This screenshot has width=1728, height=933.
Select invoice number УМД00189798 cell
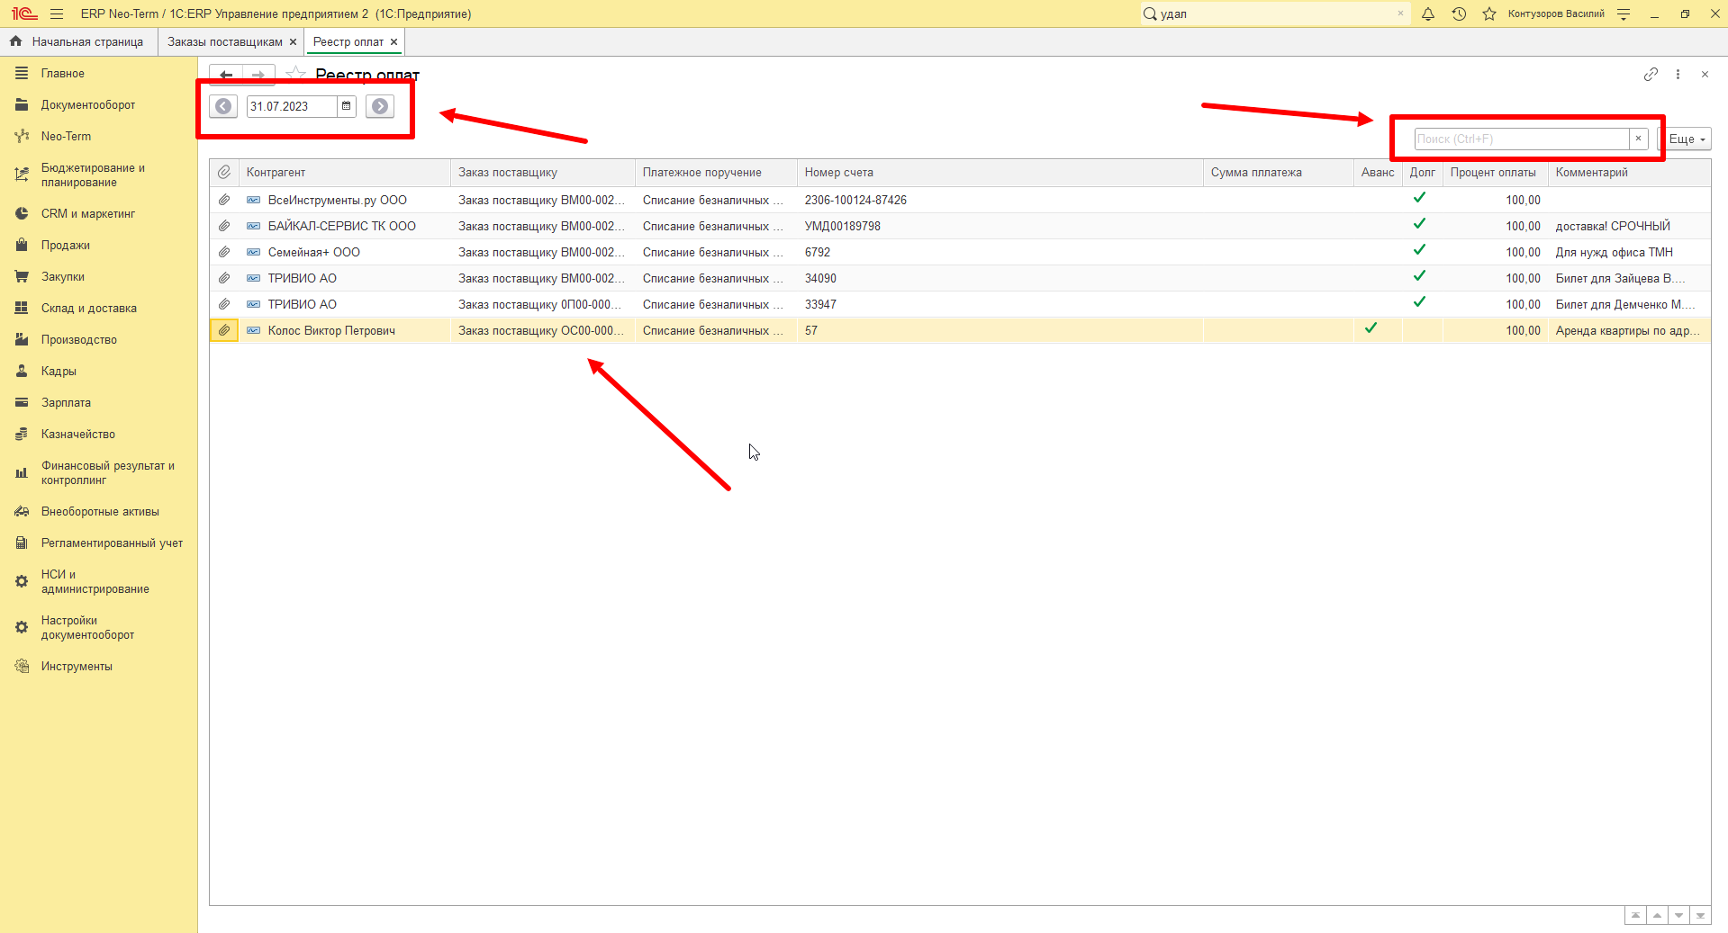pyautogui.click(x=1000, y=226)
